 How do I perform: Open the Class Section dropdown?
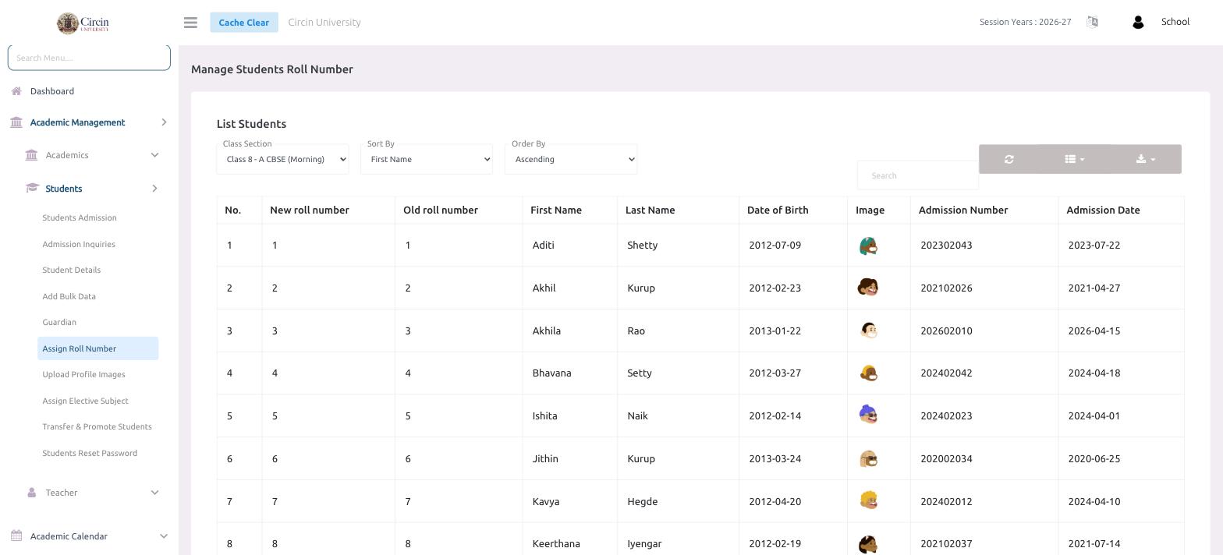[x=282, y=159]
